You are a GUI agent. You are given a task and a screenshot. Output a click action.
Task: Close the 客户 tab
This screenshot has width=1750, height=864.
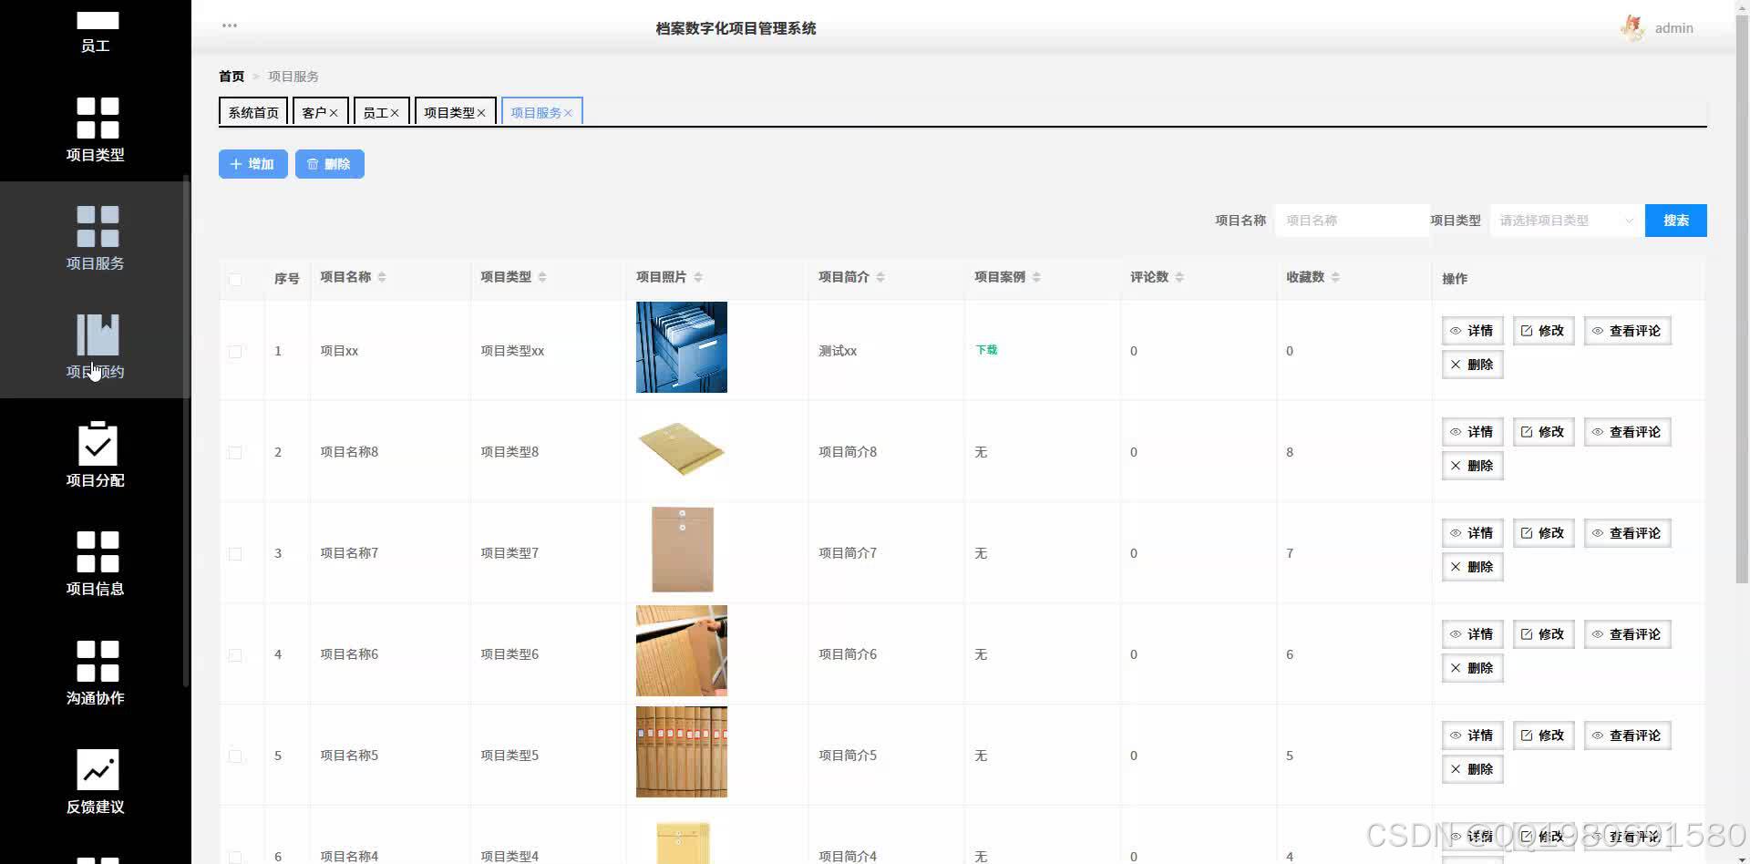(334, 111)
